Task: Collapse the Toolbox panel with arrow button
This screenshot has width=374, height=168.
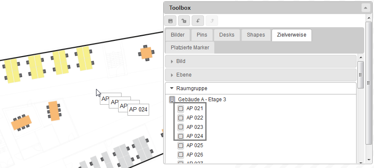Action: coord(365,8)
